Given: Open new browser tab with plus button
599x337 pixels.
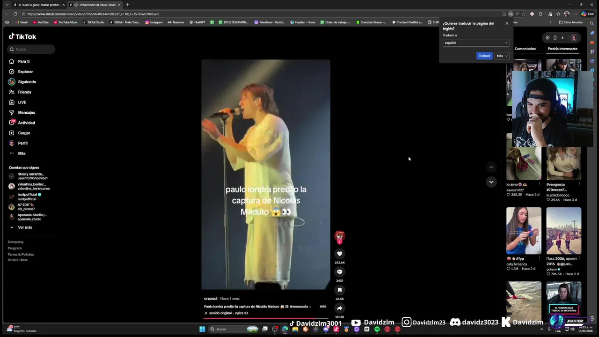Looking at the screenshot, I should point(127,5).
